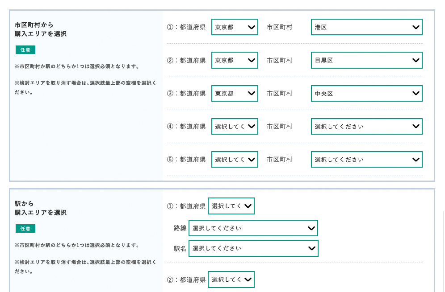Open station section ② prefecture dropdown
This screenshot has width=445, height=292.
[231, 280]
